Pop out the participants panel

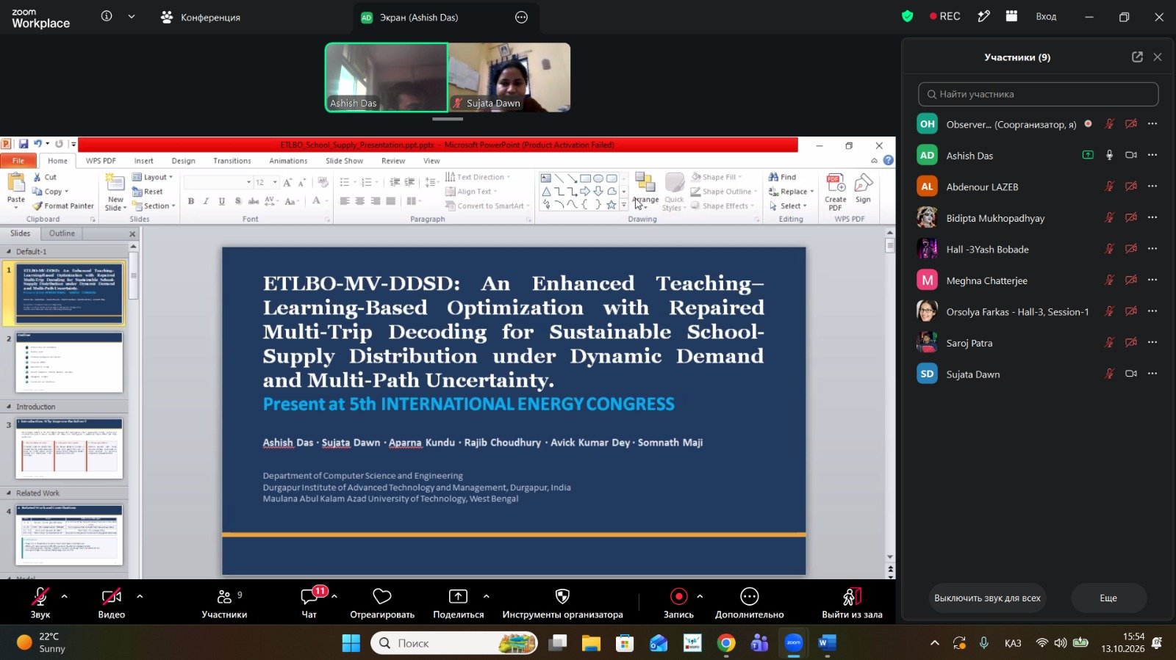[x=1137, y=57]
